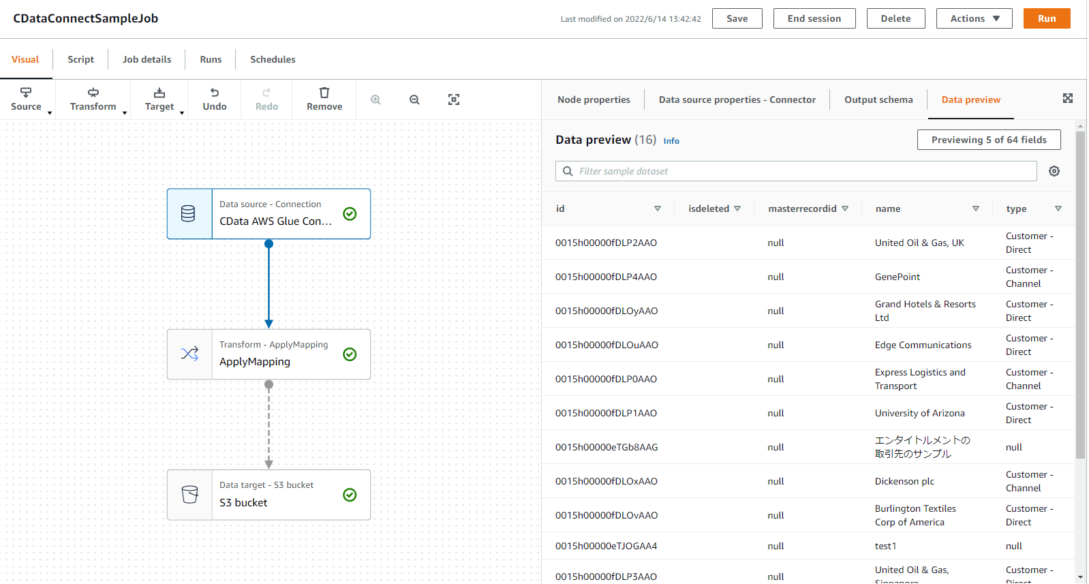Click the data preview vertical scrollbar
The image size is (1089, 584).
1080,293
